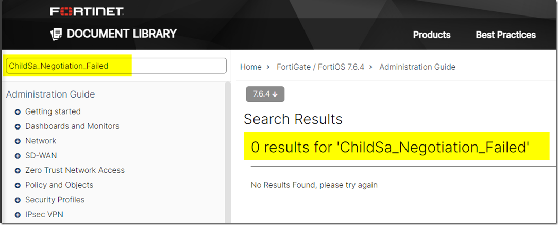Open the Security Profiles tree item
Viewport: 558px width, 225px height.
[x=55, y=200]
